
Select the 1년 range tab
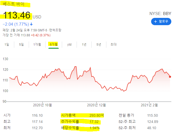pyautogui.click(x=84, y=44)
